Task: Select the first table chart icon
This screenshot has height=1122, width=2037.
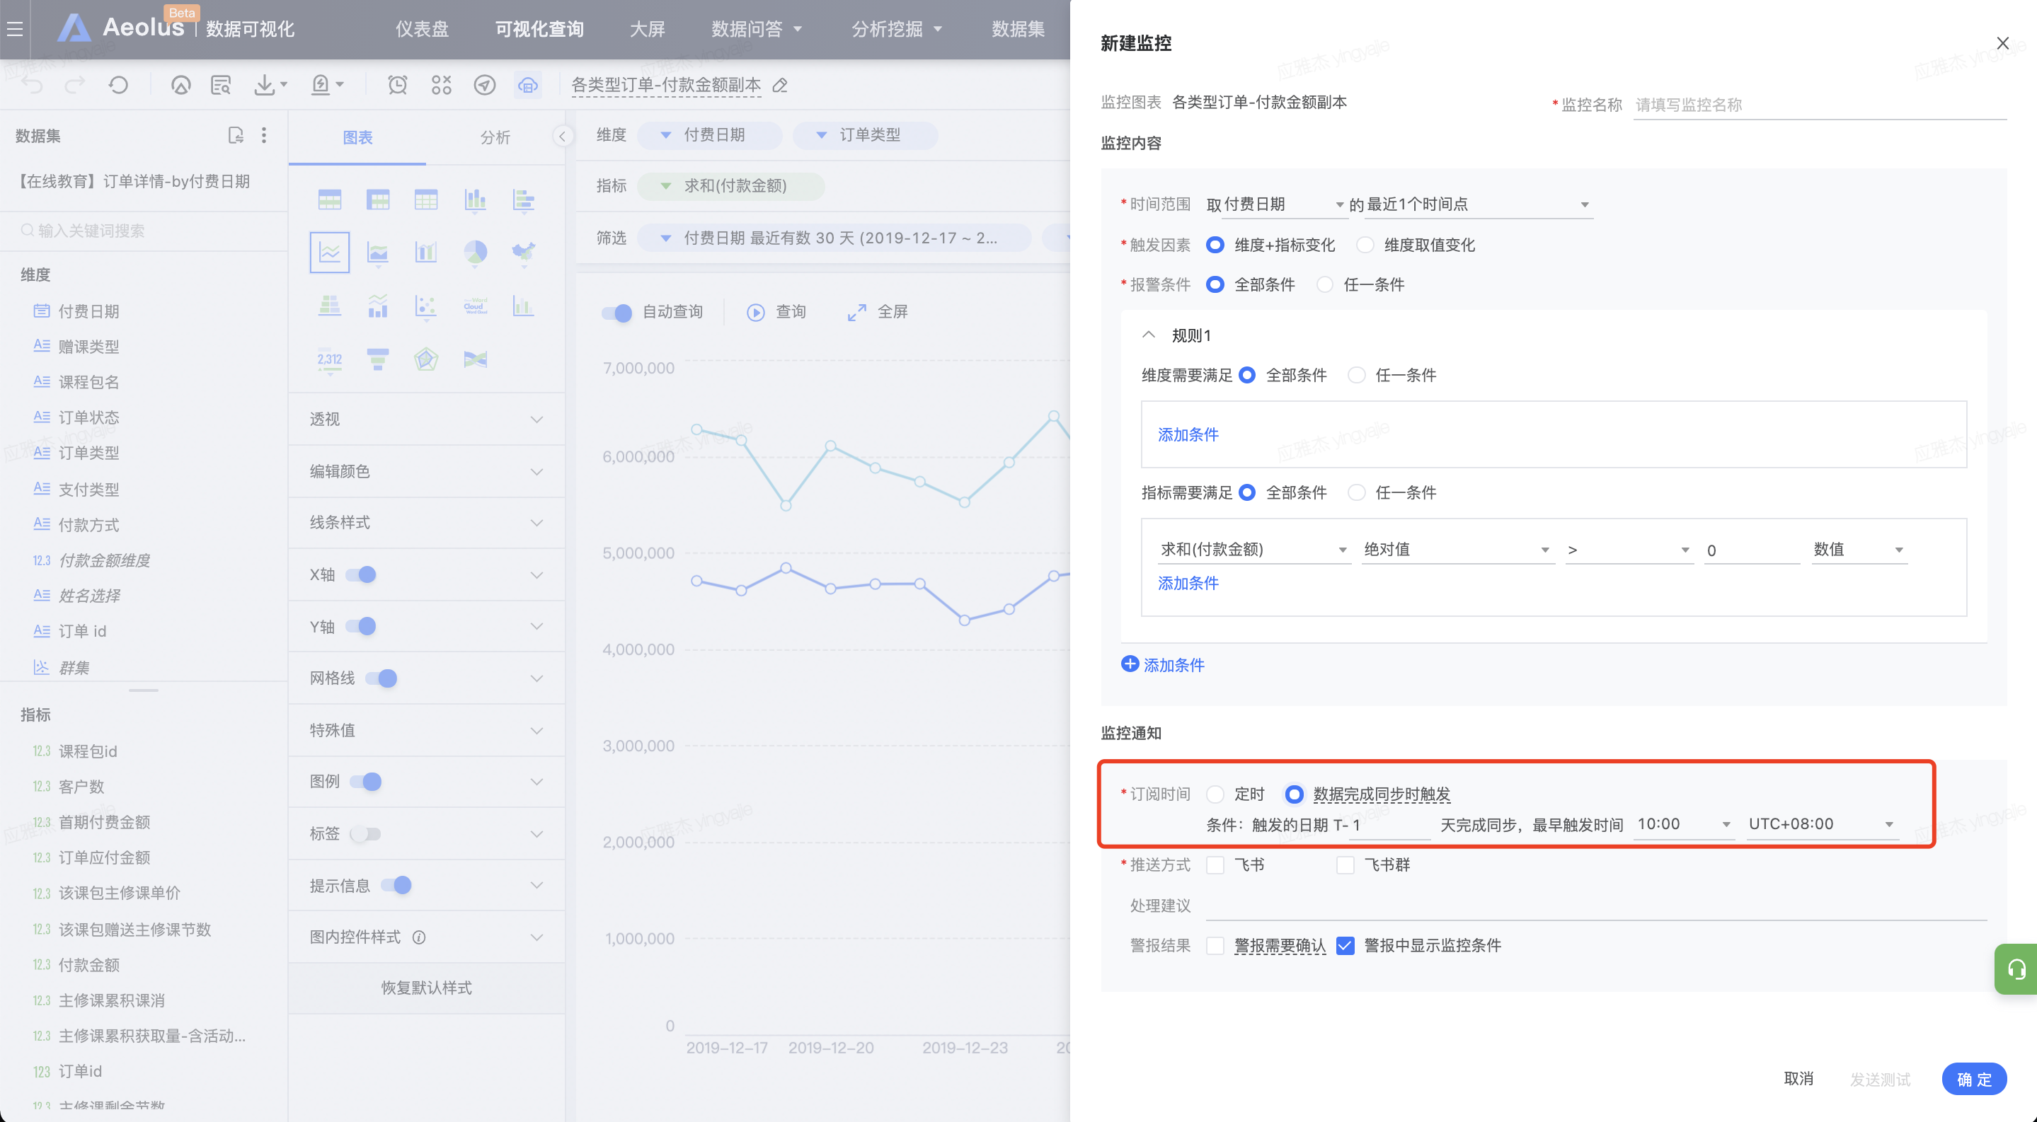Action: [330, 200]
